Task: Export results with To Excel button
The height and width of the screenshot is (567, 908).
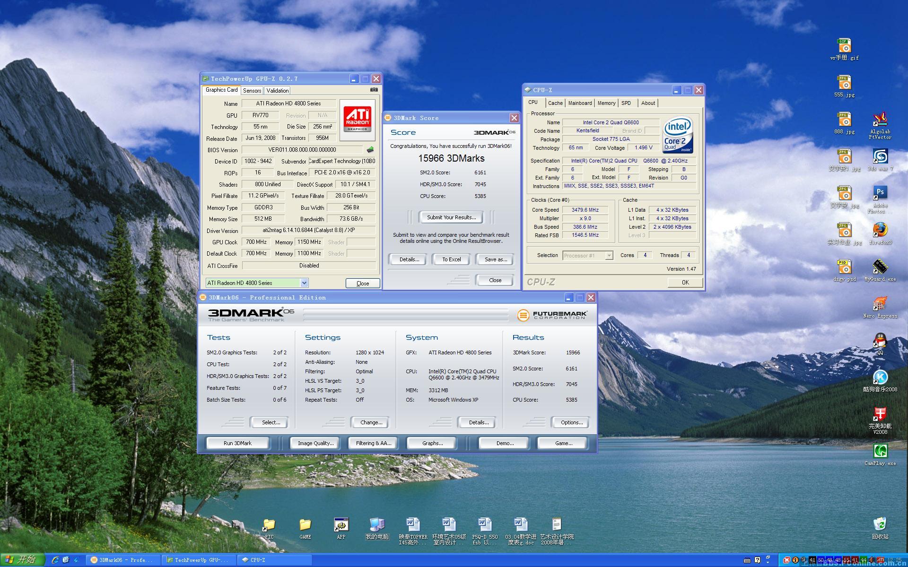Action: (x=451, y=259)
